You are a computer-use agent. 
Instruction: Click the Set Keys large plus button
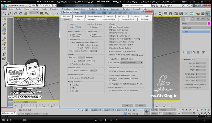coord(147,112)
